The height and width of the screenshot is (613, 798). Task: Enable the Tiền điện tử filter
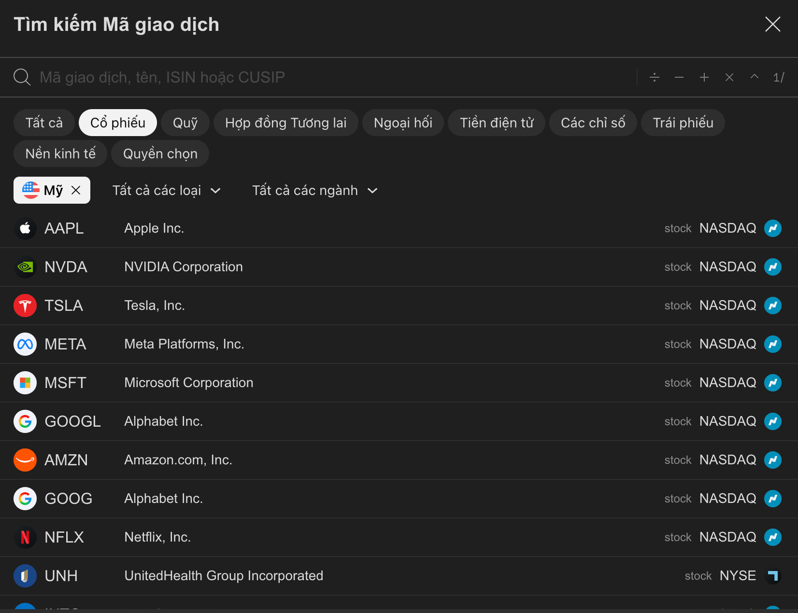coord(496,123)
